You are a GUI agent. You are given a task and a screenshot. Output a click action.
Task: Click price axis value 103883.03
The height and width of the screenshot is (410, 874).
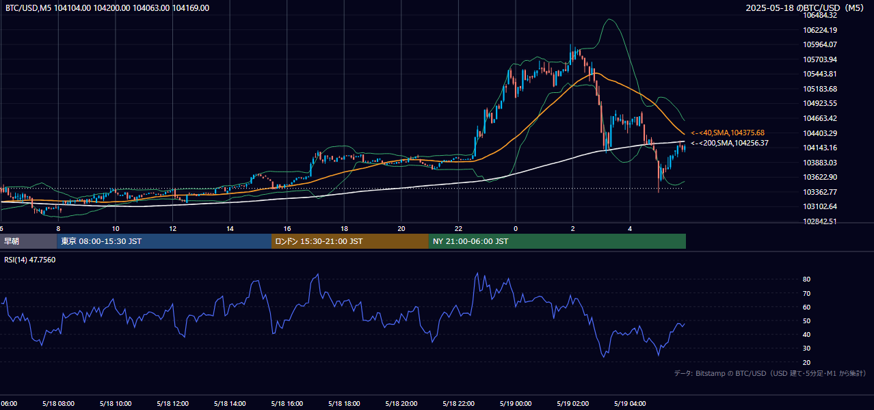pyautogui.click(x=821, y=163)
